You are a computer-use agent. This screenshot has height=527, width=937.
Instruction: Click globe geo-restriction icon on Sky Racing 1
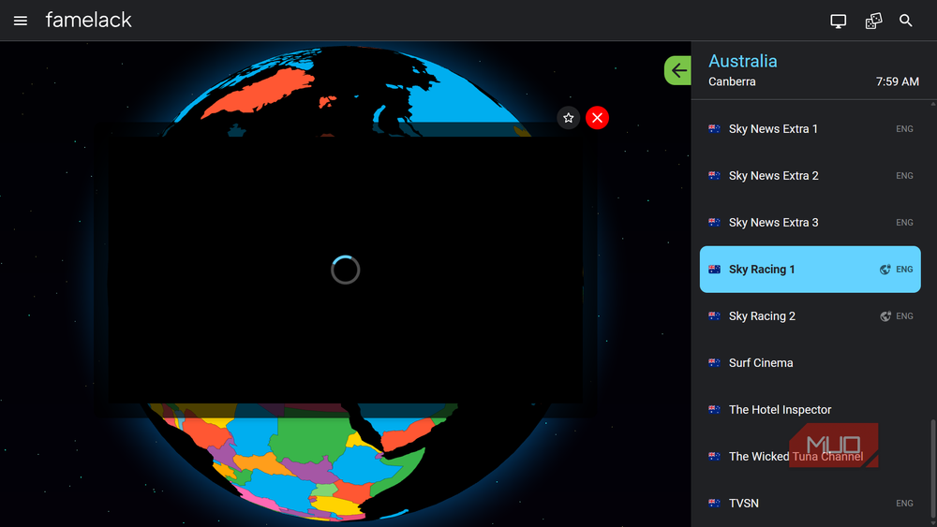pos(885,270)
